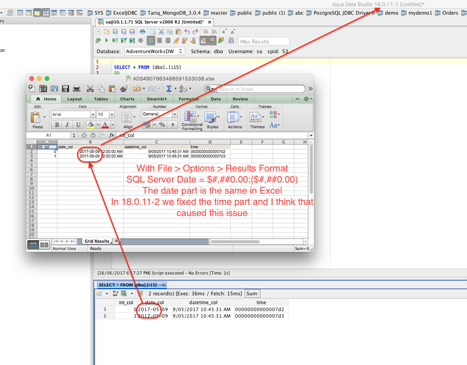467x365 pixels.
Task: Toggle Bold in Excel Font group
Action: pos(57,125)
